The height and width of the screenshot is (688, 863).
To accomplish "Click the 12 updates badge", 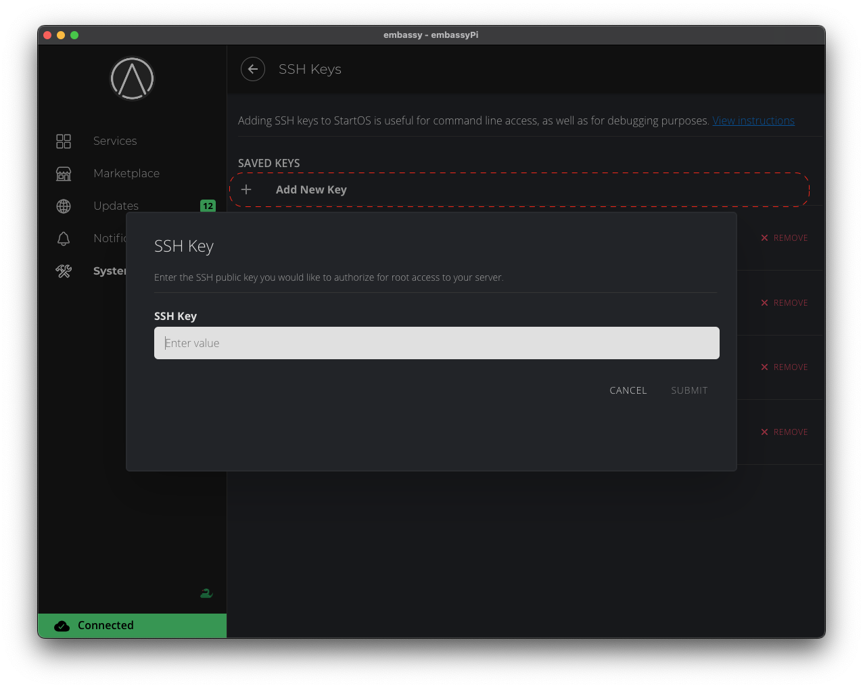I will 208,206.
